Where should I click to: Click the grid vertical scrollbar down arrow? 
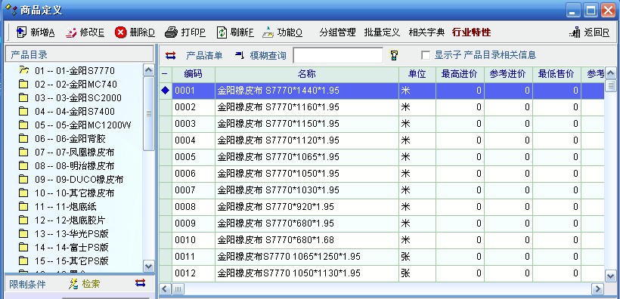pos(610,276)
